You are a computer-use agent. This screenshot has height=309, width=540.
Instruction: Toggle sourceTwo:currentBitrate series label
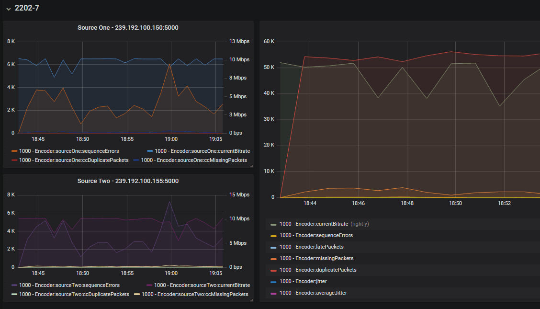tap(202, 286)
